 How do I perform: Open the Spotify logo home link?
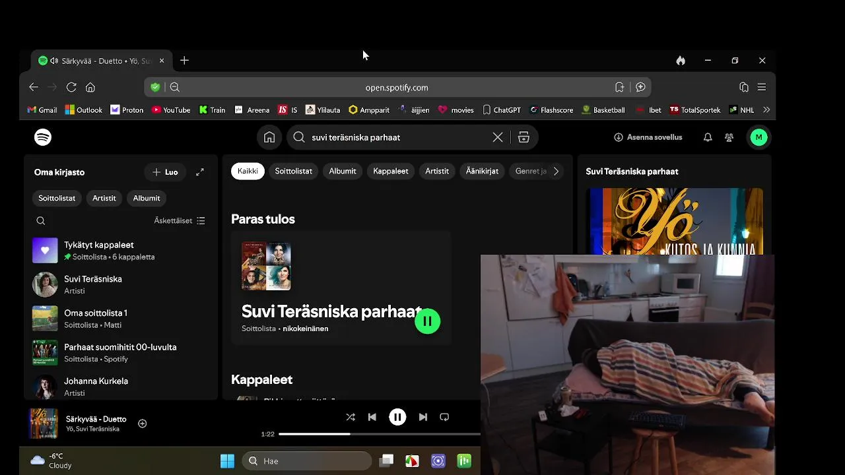click(43, 137)
